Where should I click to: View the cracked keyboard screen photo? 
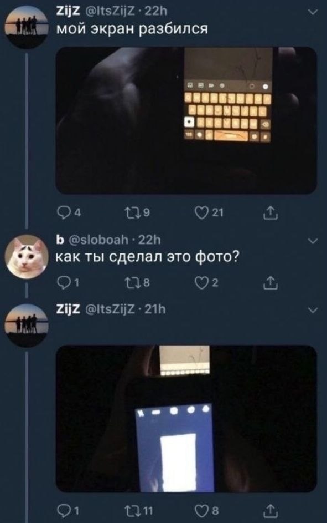tap(186, 120)
